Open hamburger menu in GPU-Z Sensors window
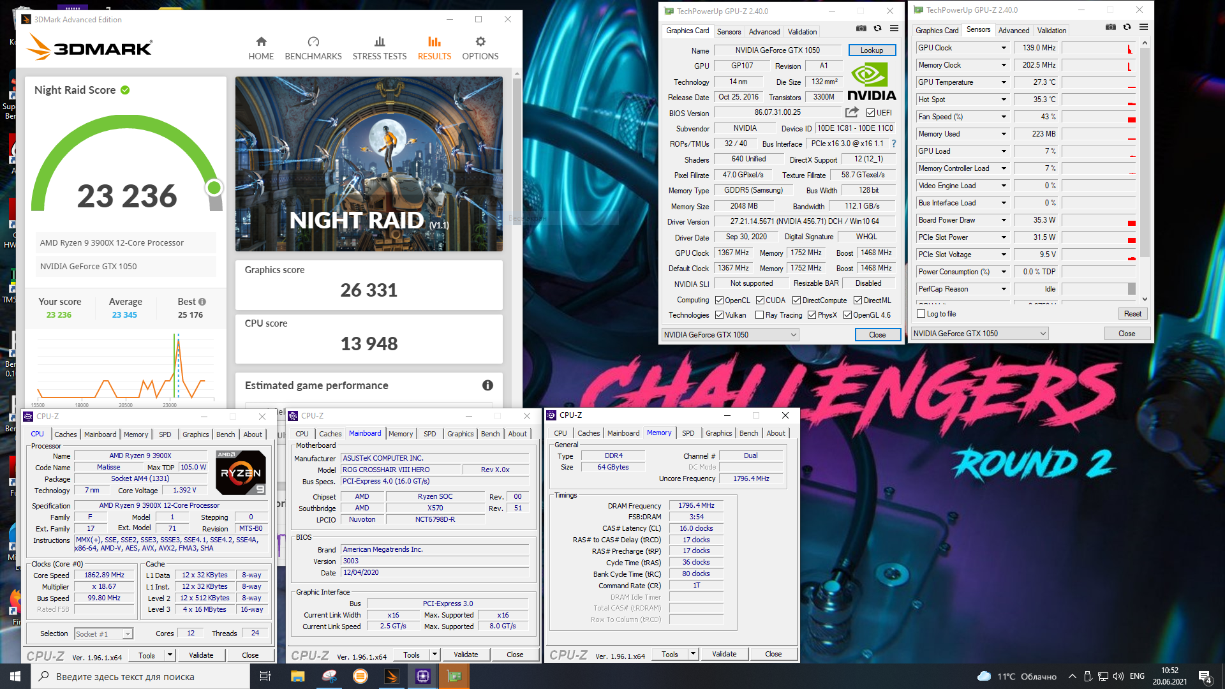The height and width of the screenshot is (689, 1225). coord(1144,27)
